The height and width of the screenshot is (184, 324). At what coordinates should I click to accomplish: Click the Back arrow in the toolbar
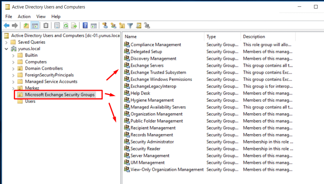6,26
